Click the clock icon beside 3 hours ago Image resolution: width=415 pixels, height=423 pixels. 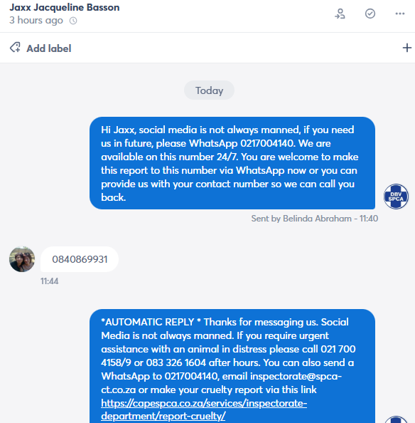point(73,21)
